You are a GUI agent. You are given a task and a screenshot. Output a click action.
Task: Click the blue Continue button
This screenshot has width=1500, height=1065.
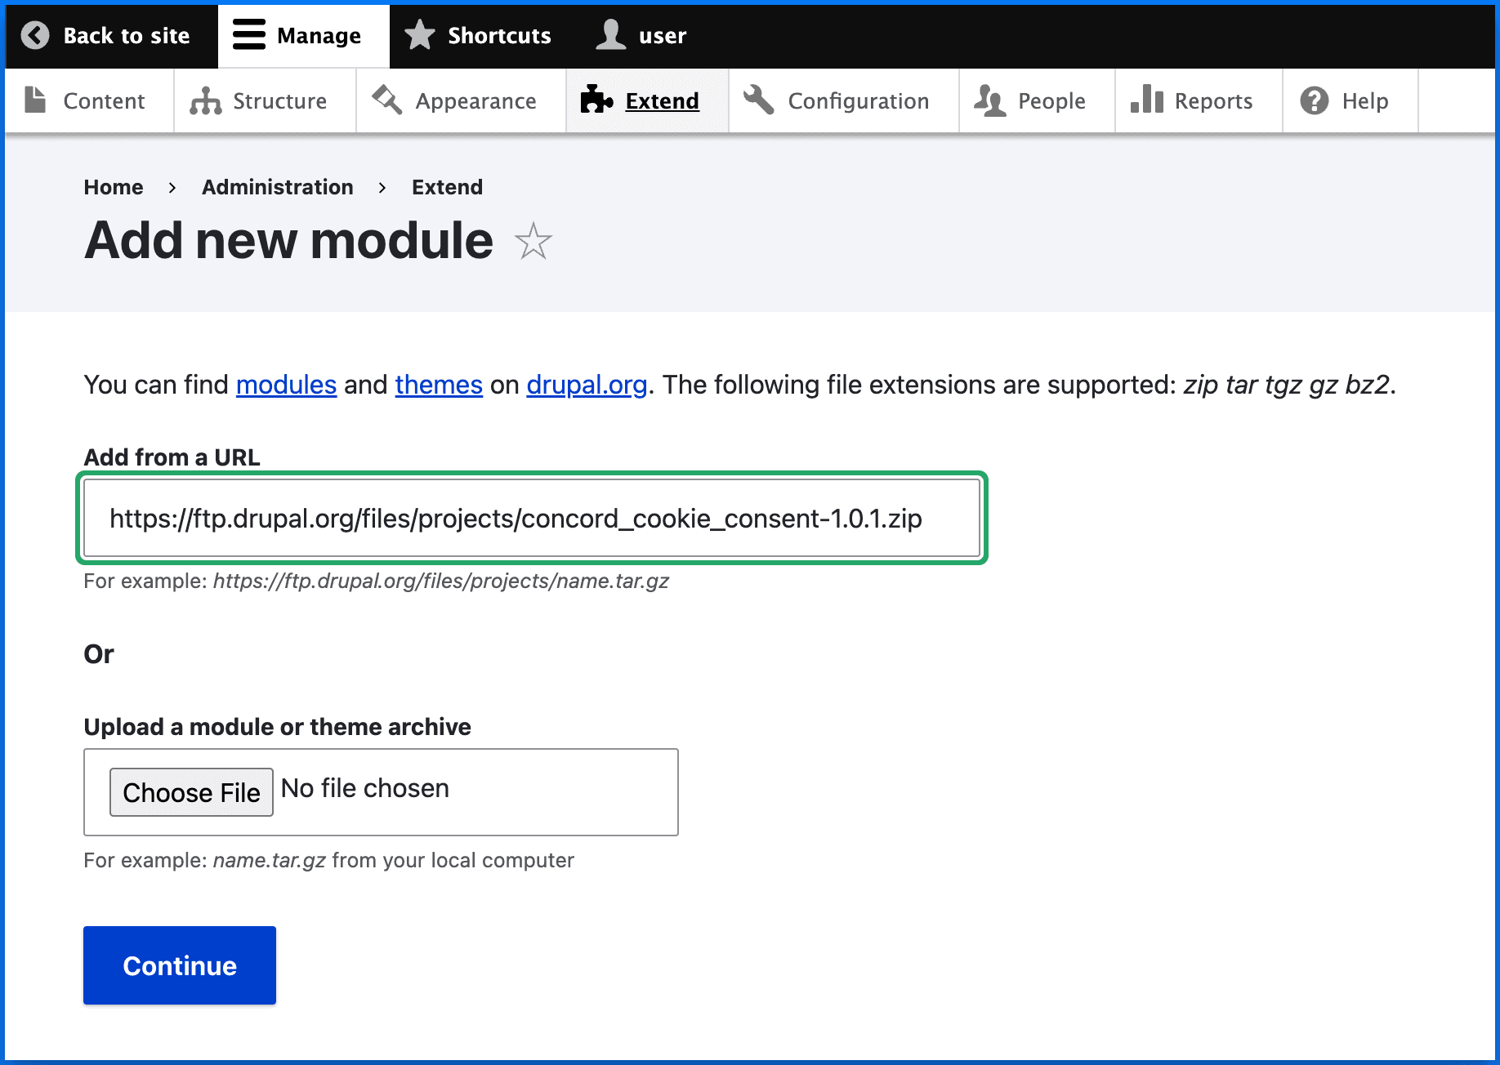click(180, 965)
